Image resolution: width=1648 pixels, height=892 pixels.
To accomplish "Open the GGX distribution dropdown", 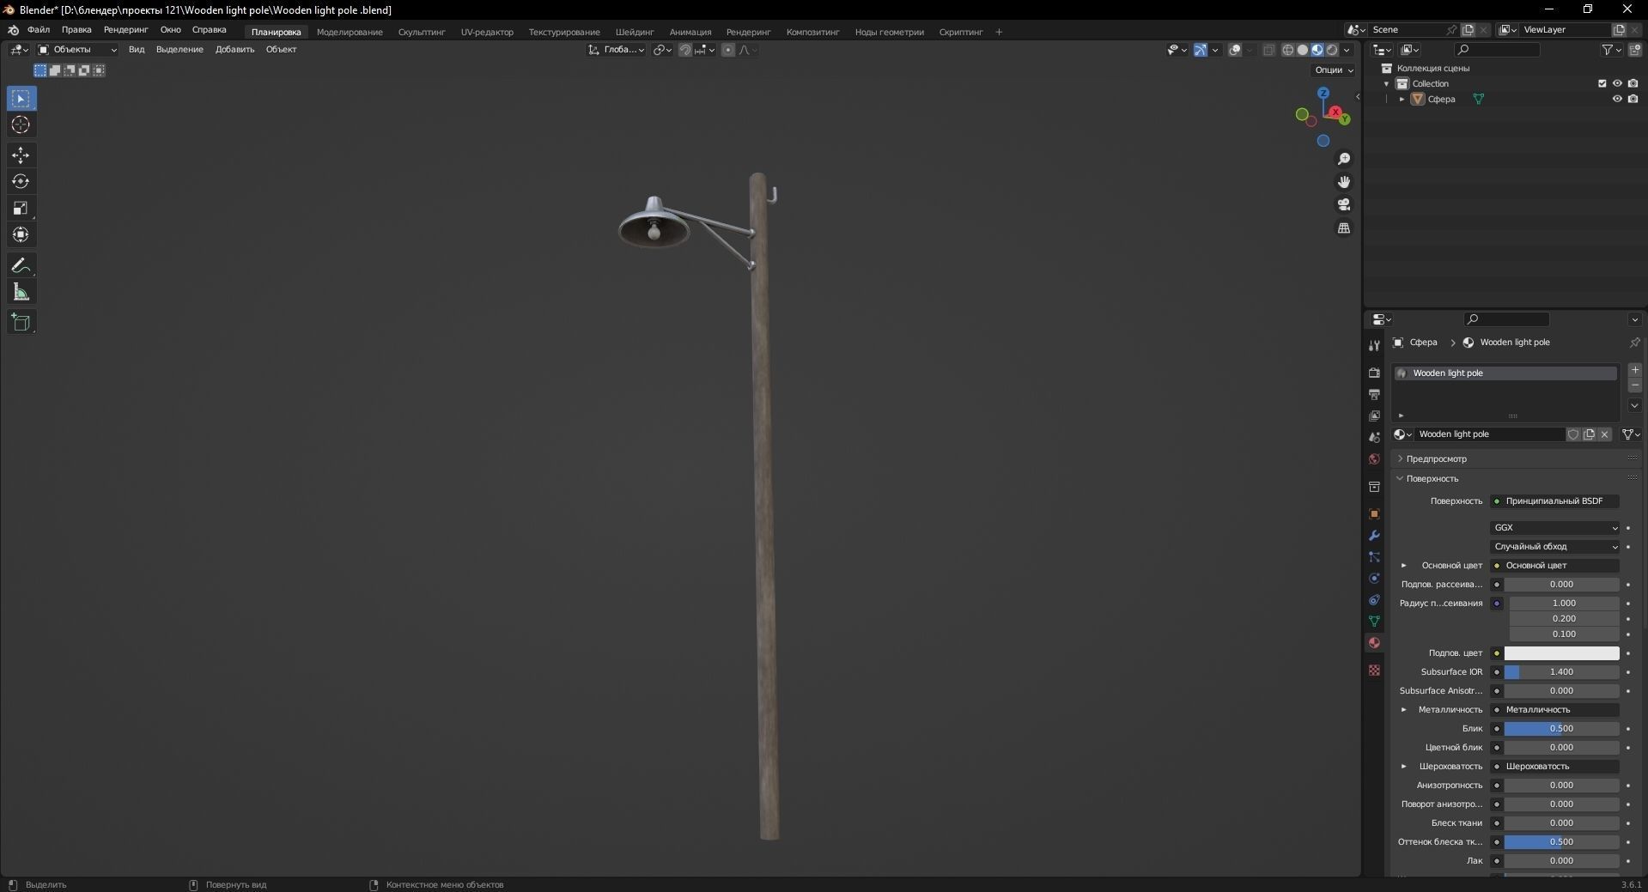I will click(x=1555, y=528).
